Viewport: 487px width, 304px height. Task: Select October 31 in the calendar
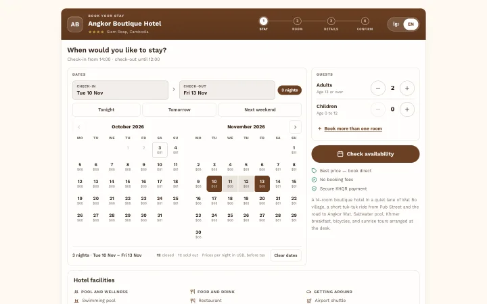(x=160, y=218)
